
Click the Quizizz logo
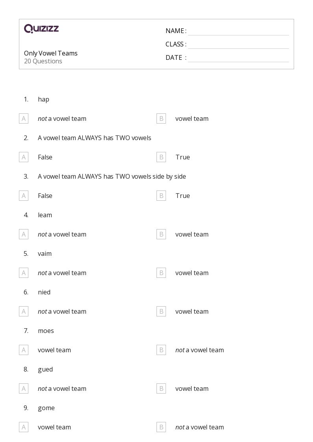pyautogui.click(x=41, y=28)
